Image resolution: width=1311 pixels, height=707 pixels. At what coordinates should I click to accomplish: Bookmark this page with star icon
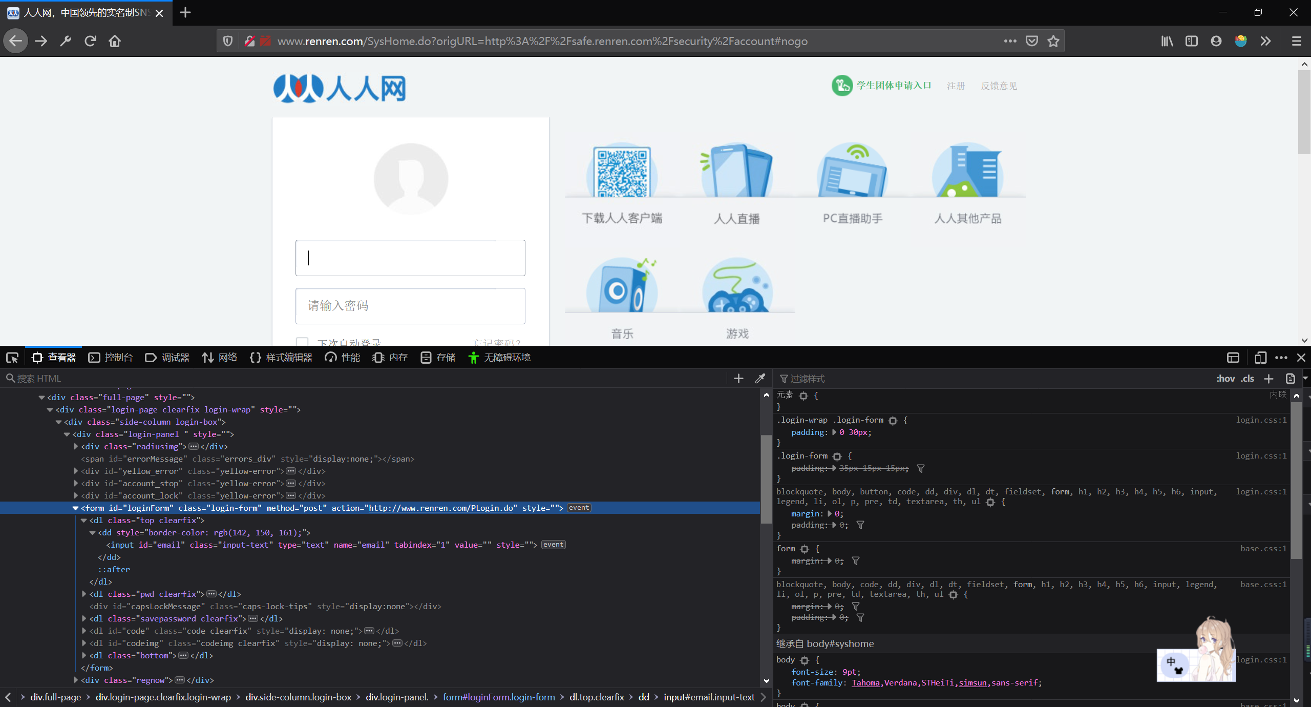tap(1053, 41)
